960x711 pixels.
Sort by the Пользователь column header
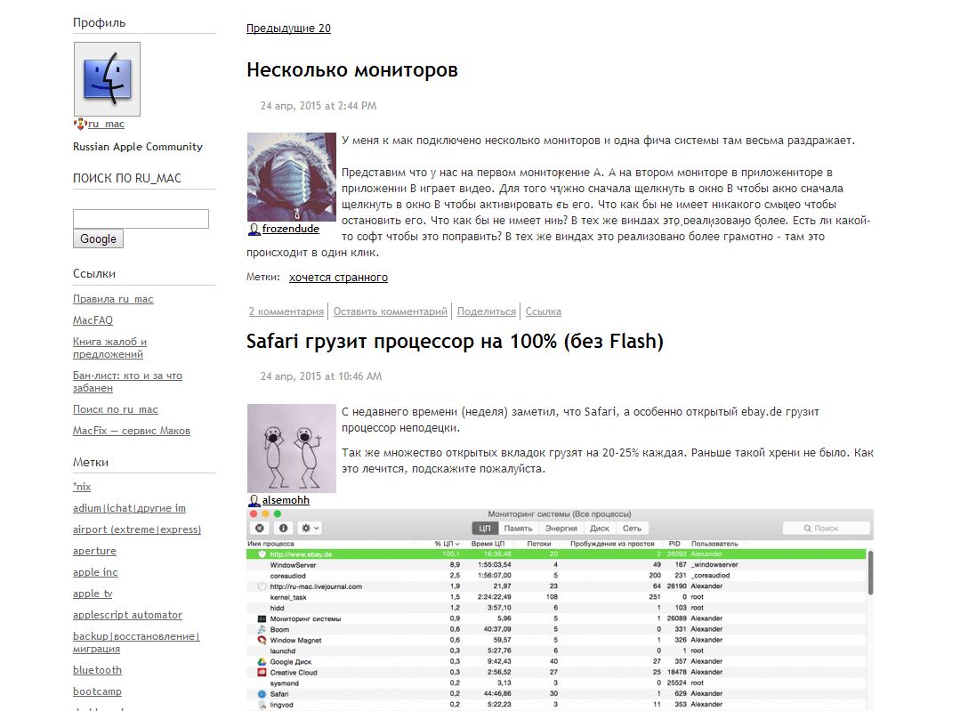[714, 544]
